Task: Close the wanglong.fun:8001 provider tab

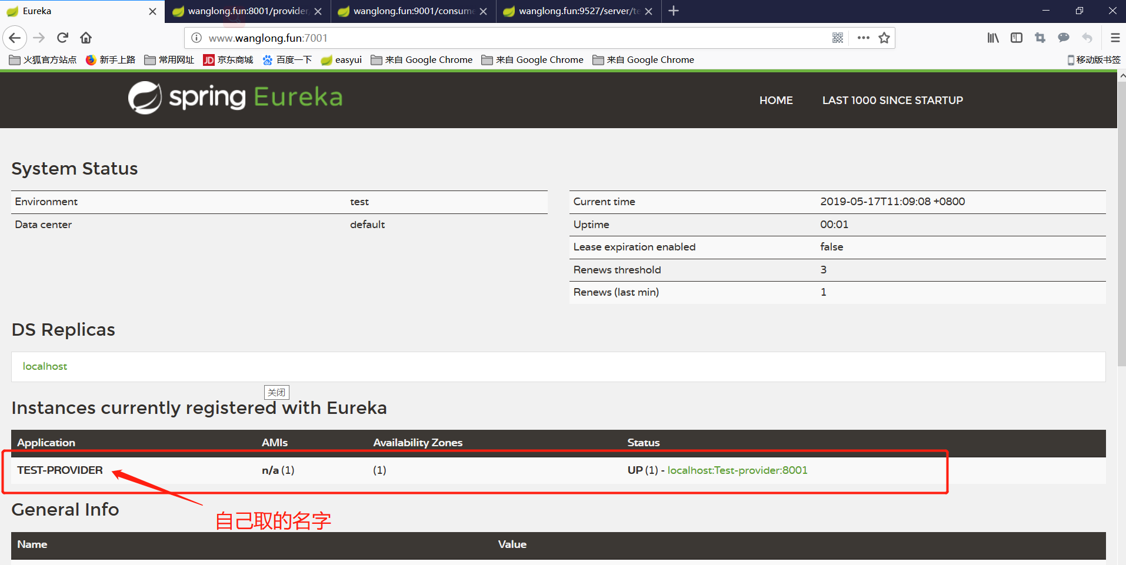Action: click(318, 11)
